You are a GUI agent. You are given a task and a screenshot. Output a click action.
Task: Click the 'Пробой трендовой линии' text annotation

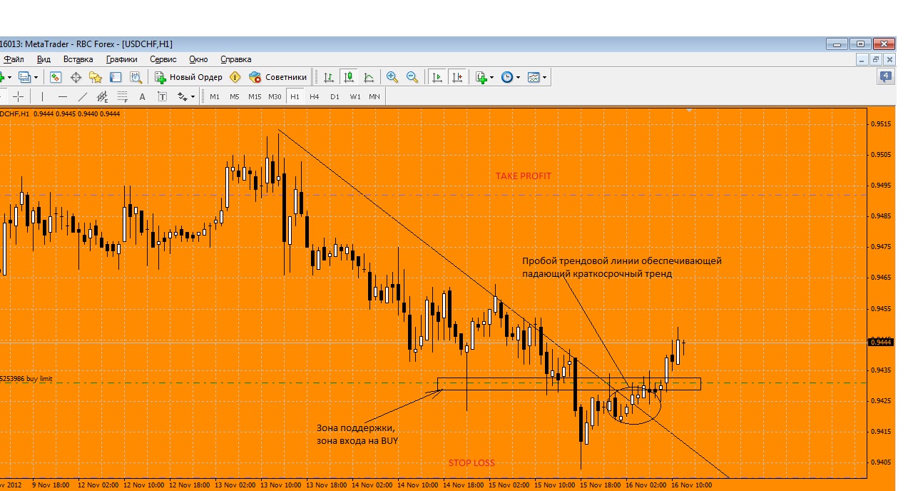coord(621,267)
